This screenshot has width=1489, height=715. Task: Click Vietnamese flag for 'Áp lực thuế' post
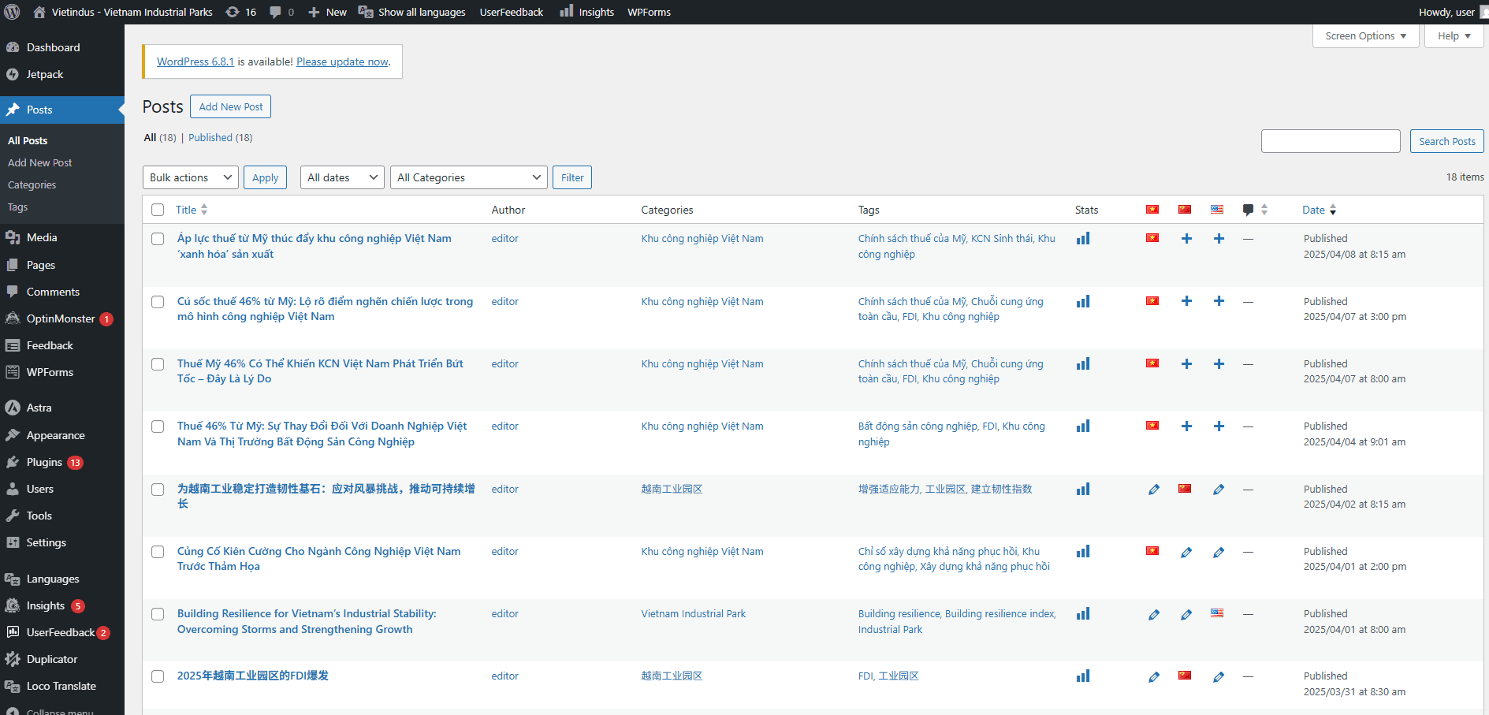pyautogui.click(x=1152, y=238)
